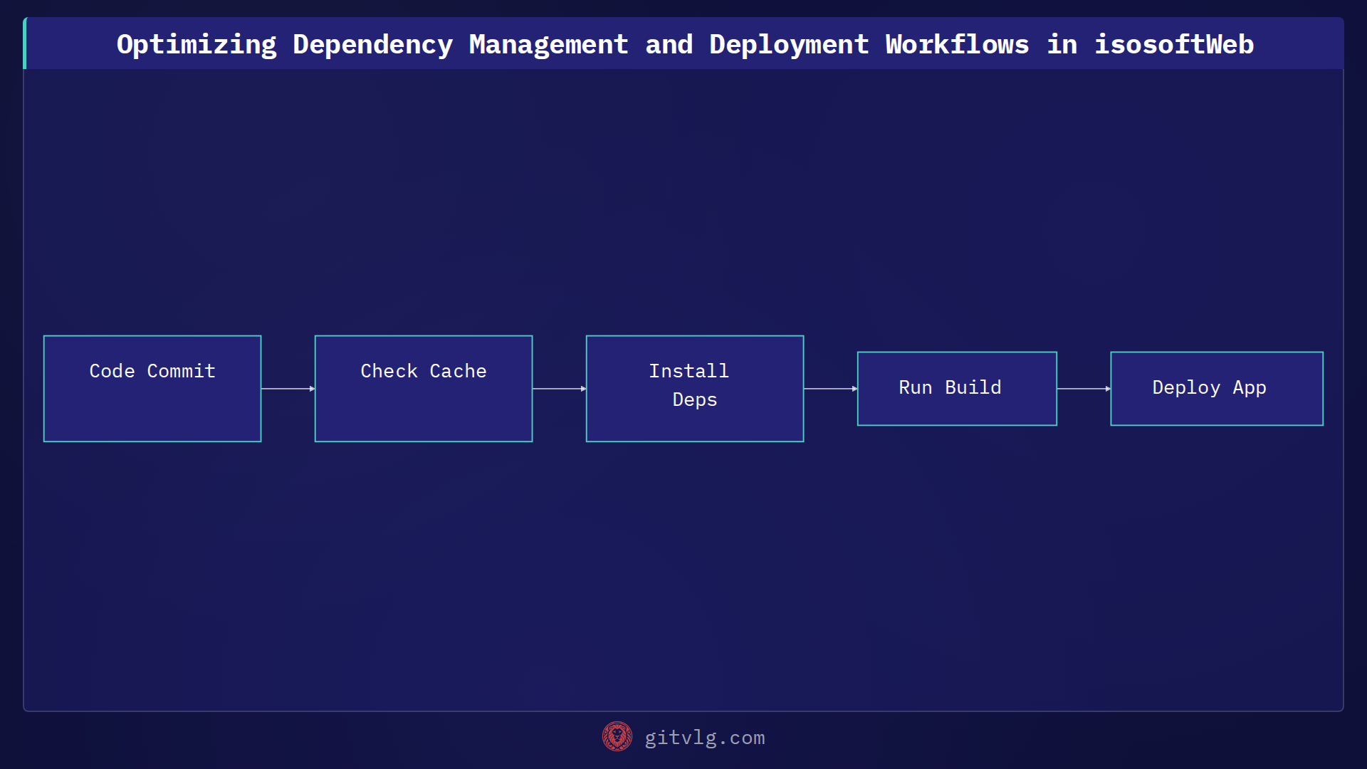
Task: Open the gitvlg.com link text
Action: [705, 738]
